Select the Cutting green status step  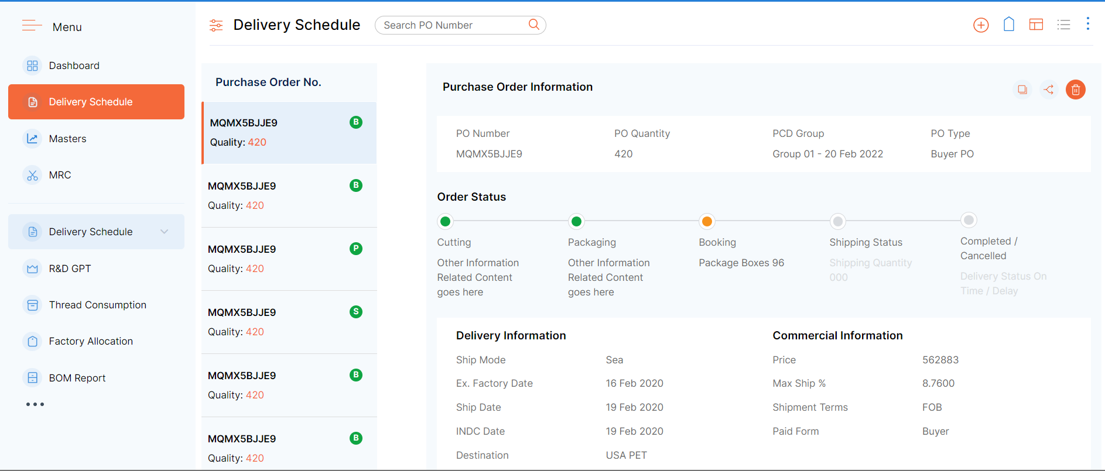click(x=445, y=221)
